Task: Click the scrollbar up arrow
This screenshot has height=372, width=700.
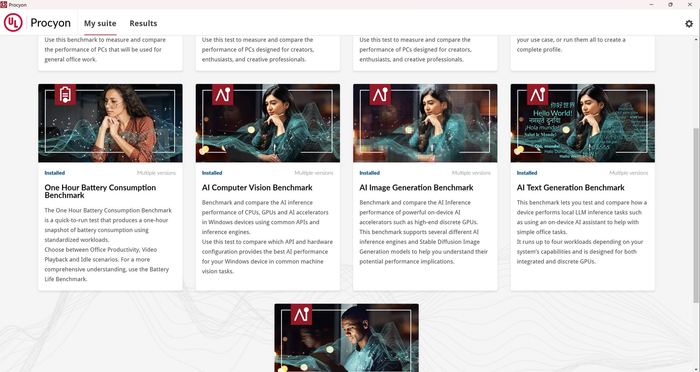Action: (696, 39)
